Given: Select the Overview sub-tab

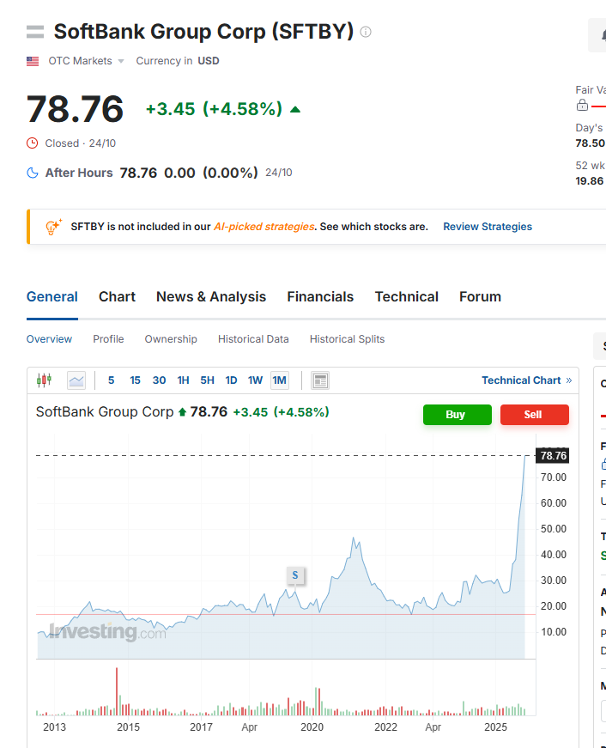Looking at the screenshot, I should (49, 339).
